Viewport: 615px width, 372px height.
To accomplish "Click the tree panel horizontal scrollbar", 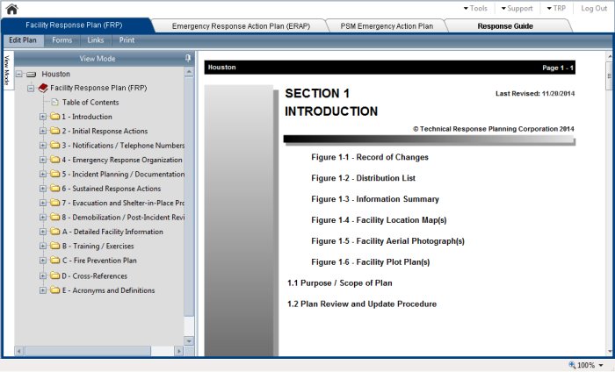I will point(97,351).
